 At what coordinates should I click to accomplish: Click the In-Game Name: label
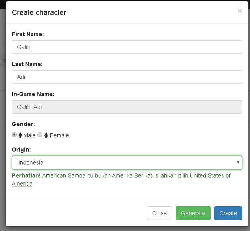click(x=33, y=94)
